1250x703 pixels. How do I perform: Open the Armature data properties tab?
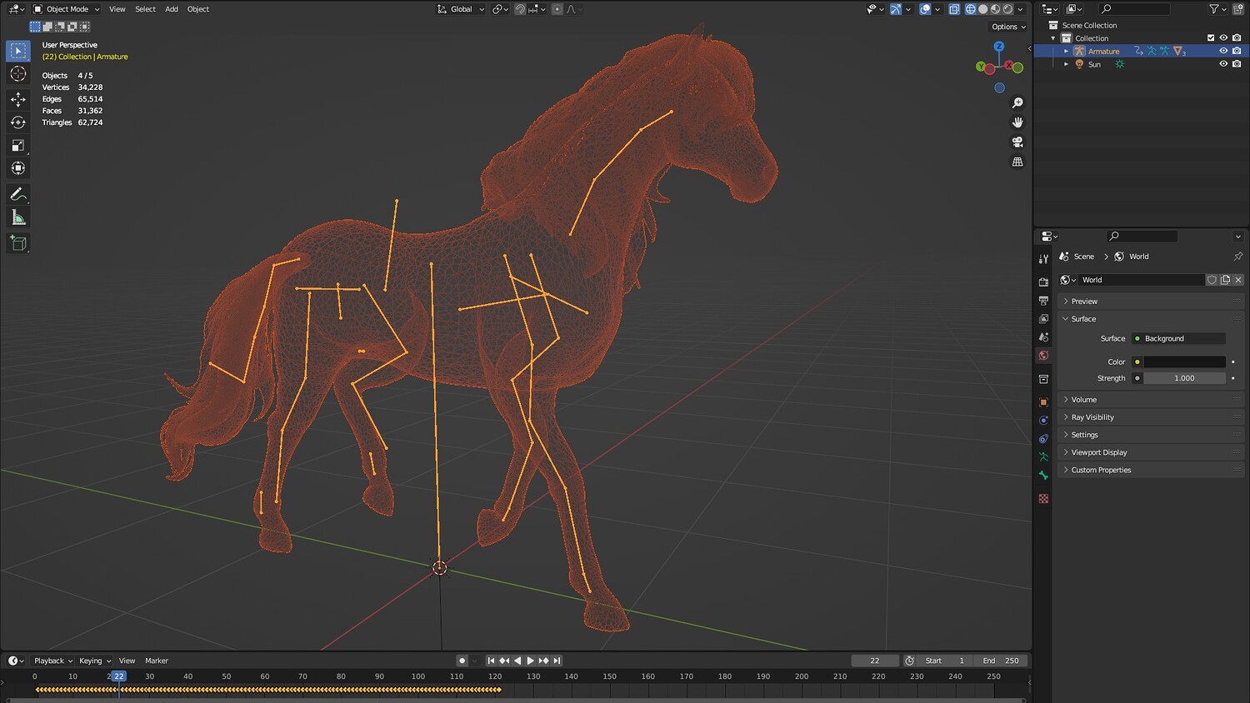1043,457
